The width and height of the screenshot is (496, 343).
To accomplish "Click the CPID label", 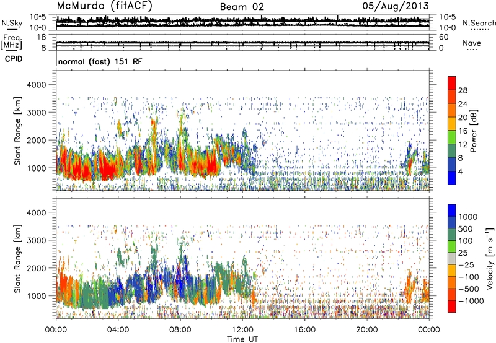I will tap(14, 59).
